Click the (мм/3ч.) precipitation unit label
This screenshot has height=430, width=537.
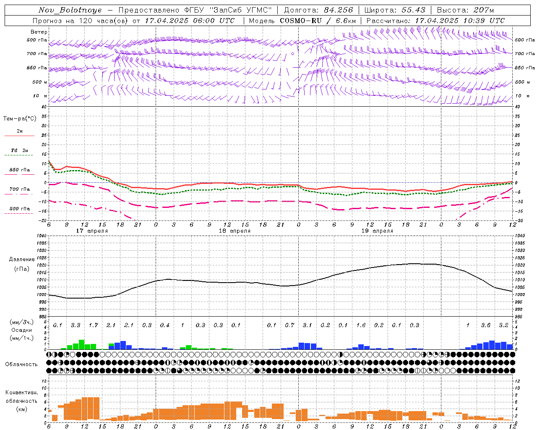pos(21,322)
